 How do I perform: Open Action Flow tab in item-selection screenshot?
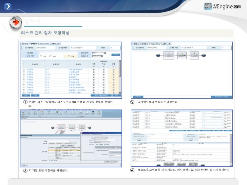coord(44,44)
